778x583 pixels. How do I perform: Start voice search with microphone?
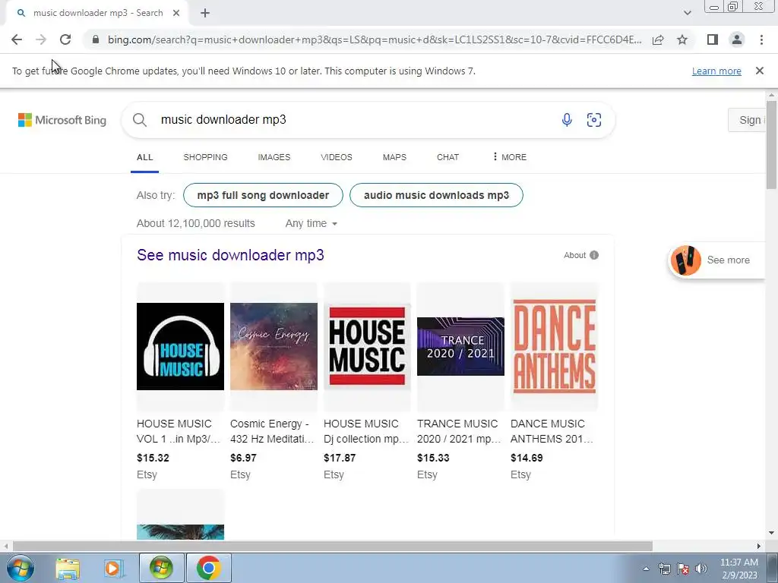[567, 120]
